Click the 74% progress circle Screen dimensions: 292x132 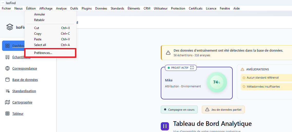[x=216, y=82]
